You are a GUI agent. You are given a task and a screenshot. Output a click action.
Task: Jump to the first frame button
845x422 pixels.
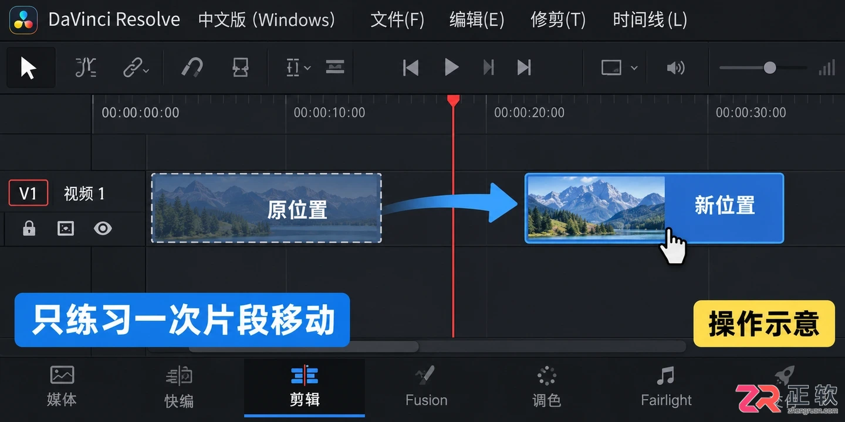(411, 67)
